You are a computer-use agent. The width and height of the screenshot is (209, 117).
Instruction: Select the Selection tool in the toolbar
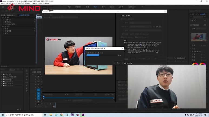[x=27, y=71]
